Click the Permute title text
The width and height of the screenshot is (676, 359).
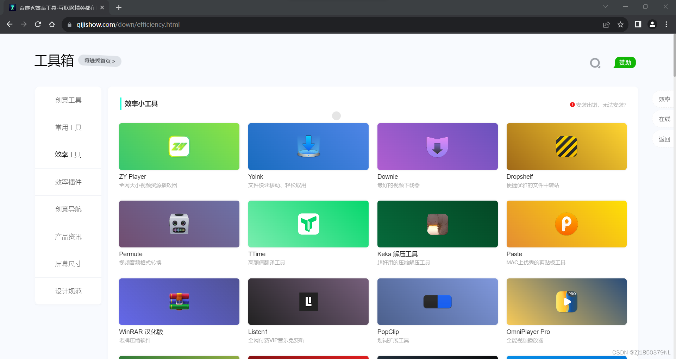click(x=131, y=254)
